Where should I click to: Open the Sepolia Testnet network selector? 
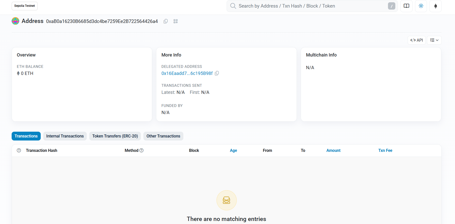(25, 6)
